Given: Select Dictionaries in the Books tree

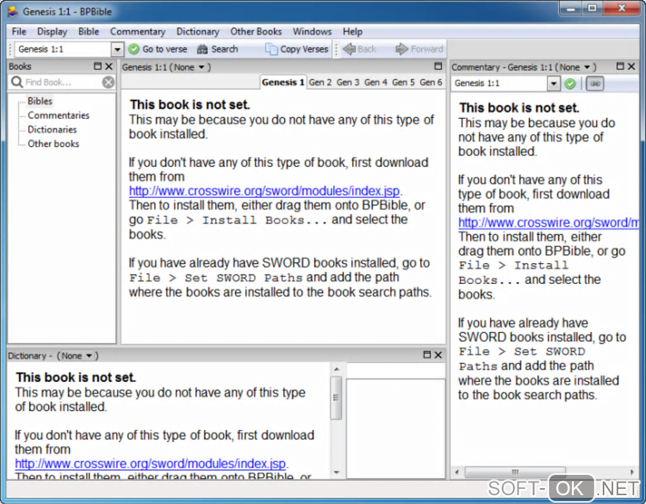Looking at the screenshot, I should tap(53, 130).
